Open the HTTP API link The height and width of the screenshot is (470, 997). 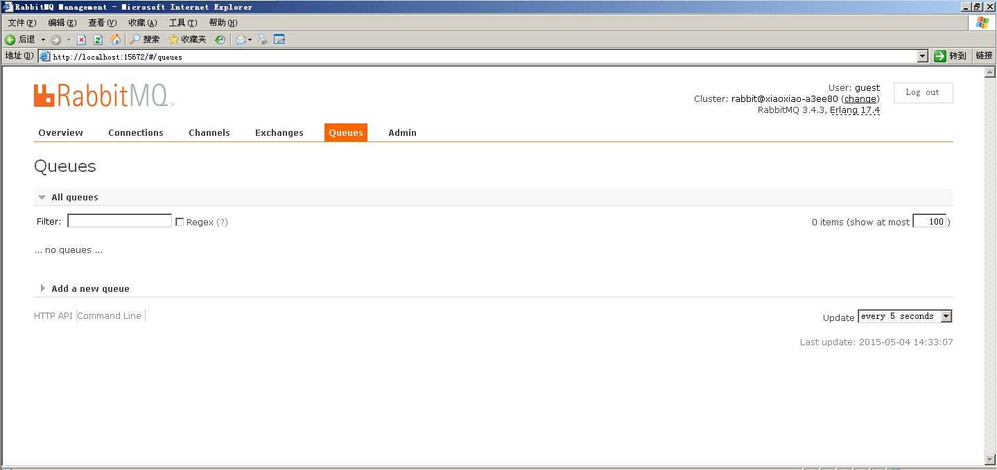pos(53,315)
